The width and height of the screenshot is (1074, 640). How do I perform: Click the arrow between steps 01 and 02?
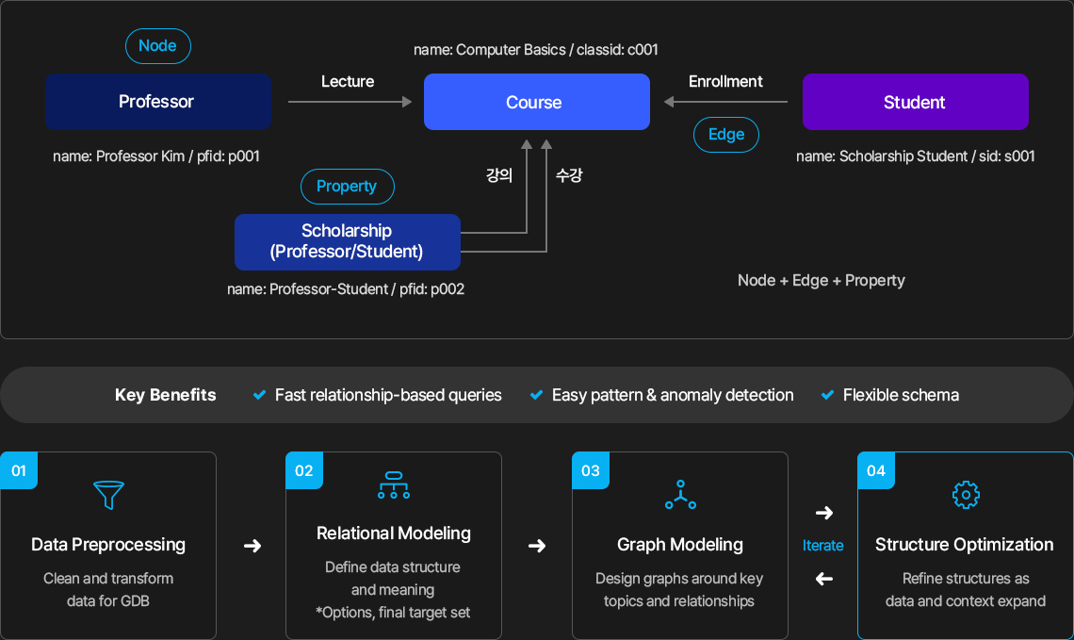click(x=252, y=546)
